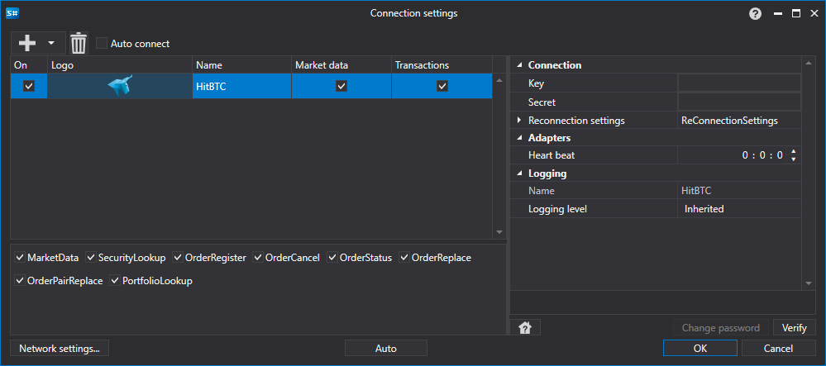Click the HitBTC unicorn logo
The height and width of the screenshot is (366, 826).
[x=120, y=86]
